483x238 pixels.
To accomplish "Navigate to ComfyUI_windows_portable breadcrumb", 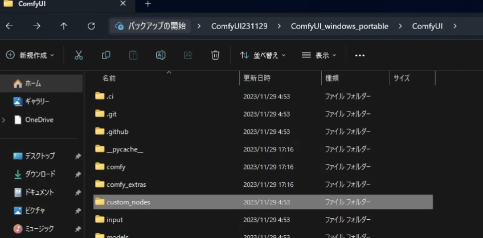I will click(x=339, y=26).
